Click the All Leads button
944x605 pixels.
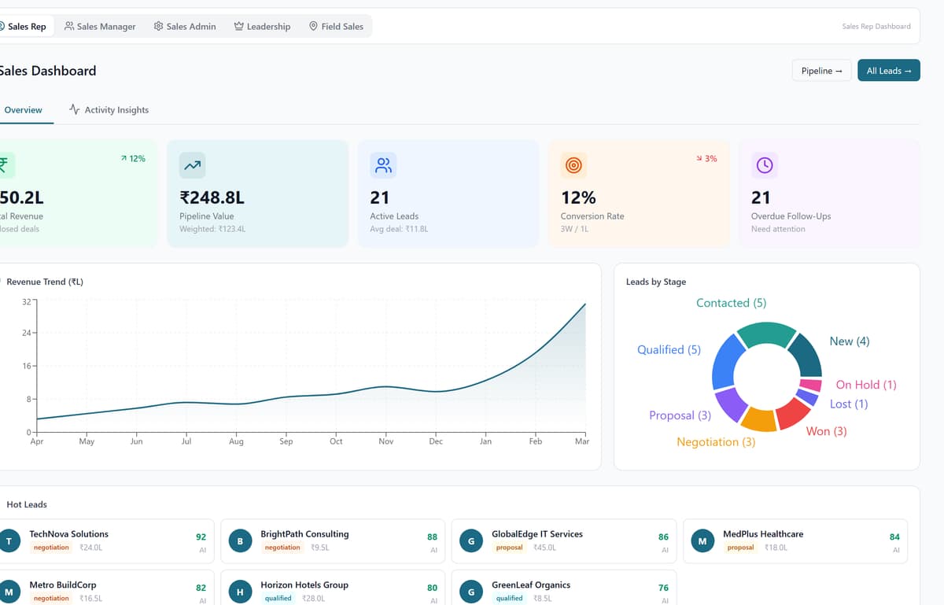[x=889, y=71]
